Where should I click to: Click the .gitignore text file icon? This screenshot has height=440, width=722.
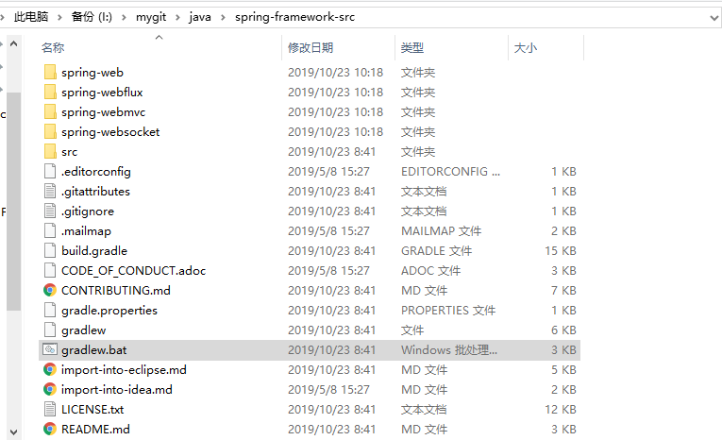coord(50,211)
